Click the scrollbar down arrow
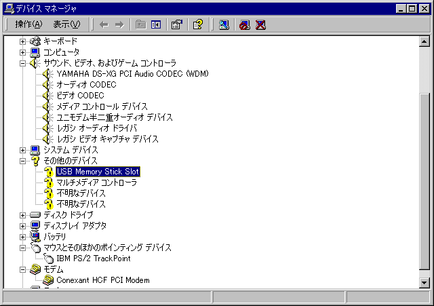Screen dimensions: 434x306 pos(425,283)
